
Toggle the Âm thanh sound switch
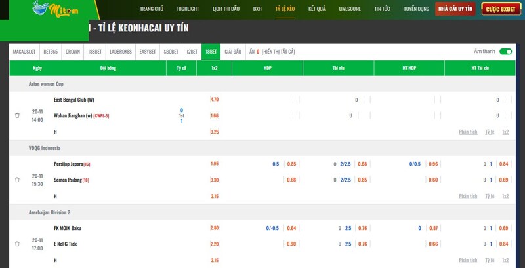(505, 51)
